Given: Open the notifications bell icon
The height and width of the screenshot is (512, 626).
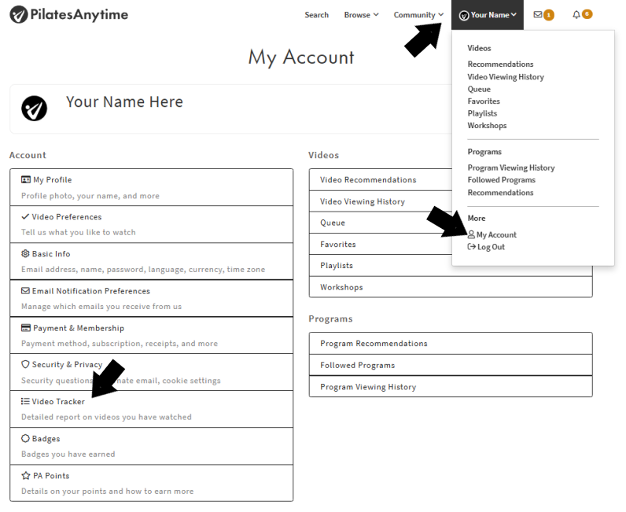Looking at the screenshot, I should tap(576, 15).
